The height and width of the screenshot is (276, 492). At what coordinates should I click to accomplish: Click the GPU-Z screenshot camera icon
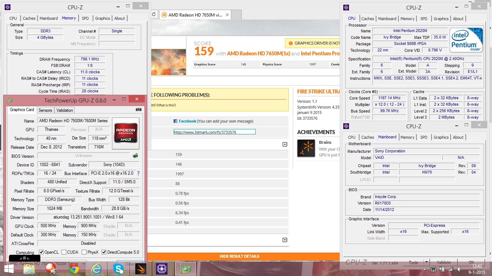coord(138,110)
